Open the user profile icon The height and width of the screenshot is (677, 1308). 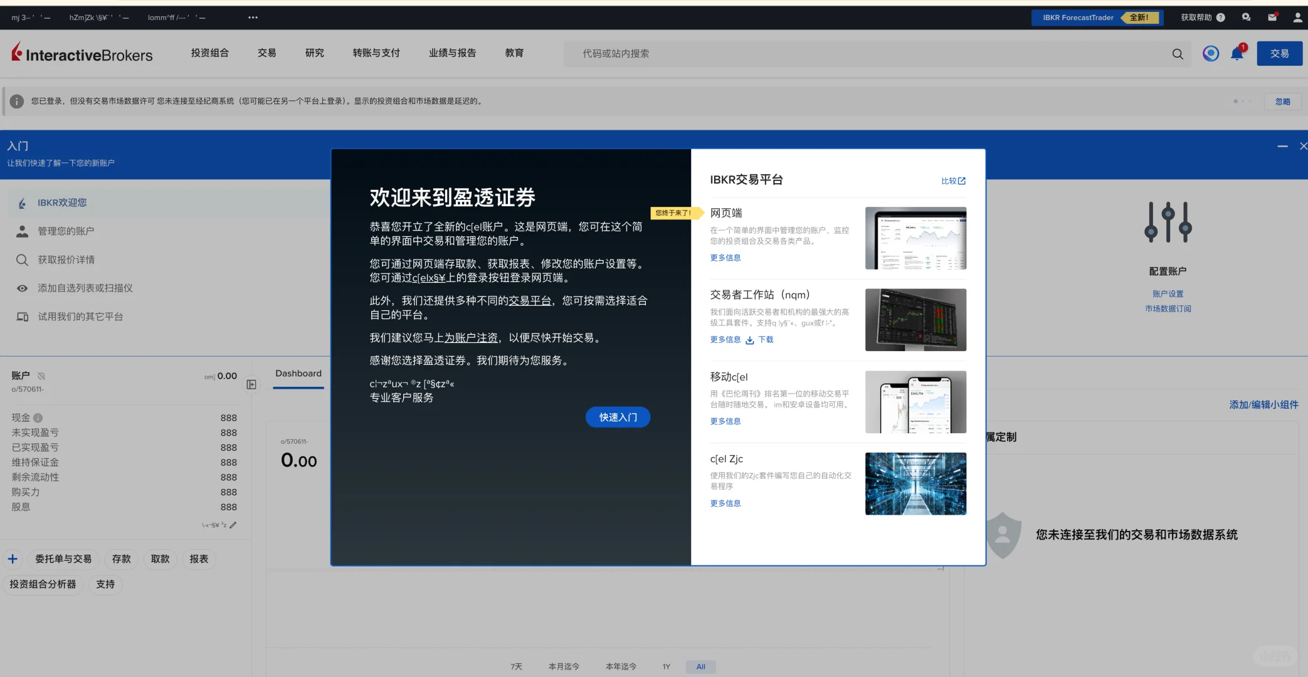tap(1297, 18)
